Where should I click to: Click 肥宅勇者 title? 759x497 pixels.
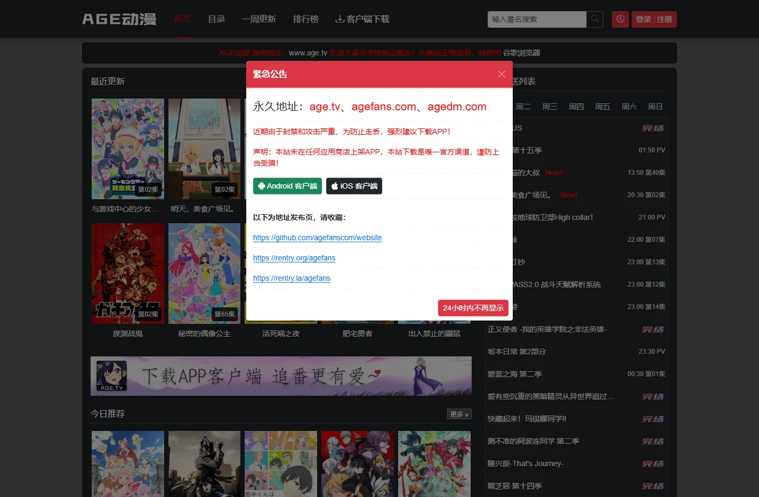tap(358, 333)
